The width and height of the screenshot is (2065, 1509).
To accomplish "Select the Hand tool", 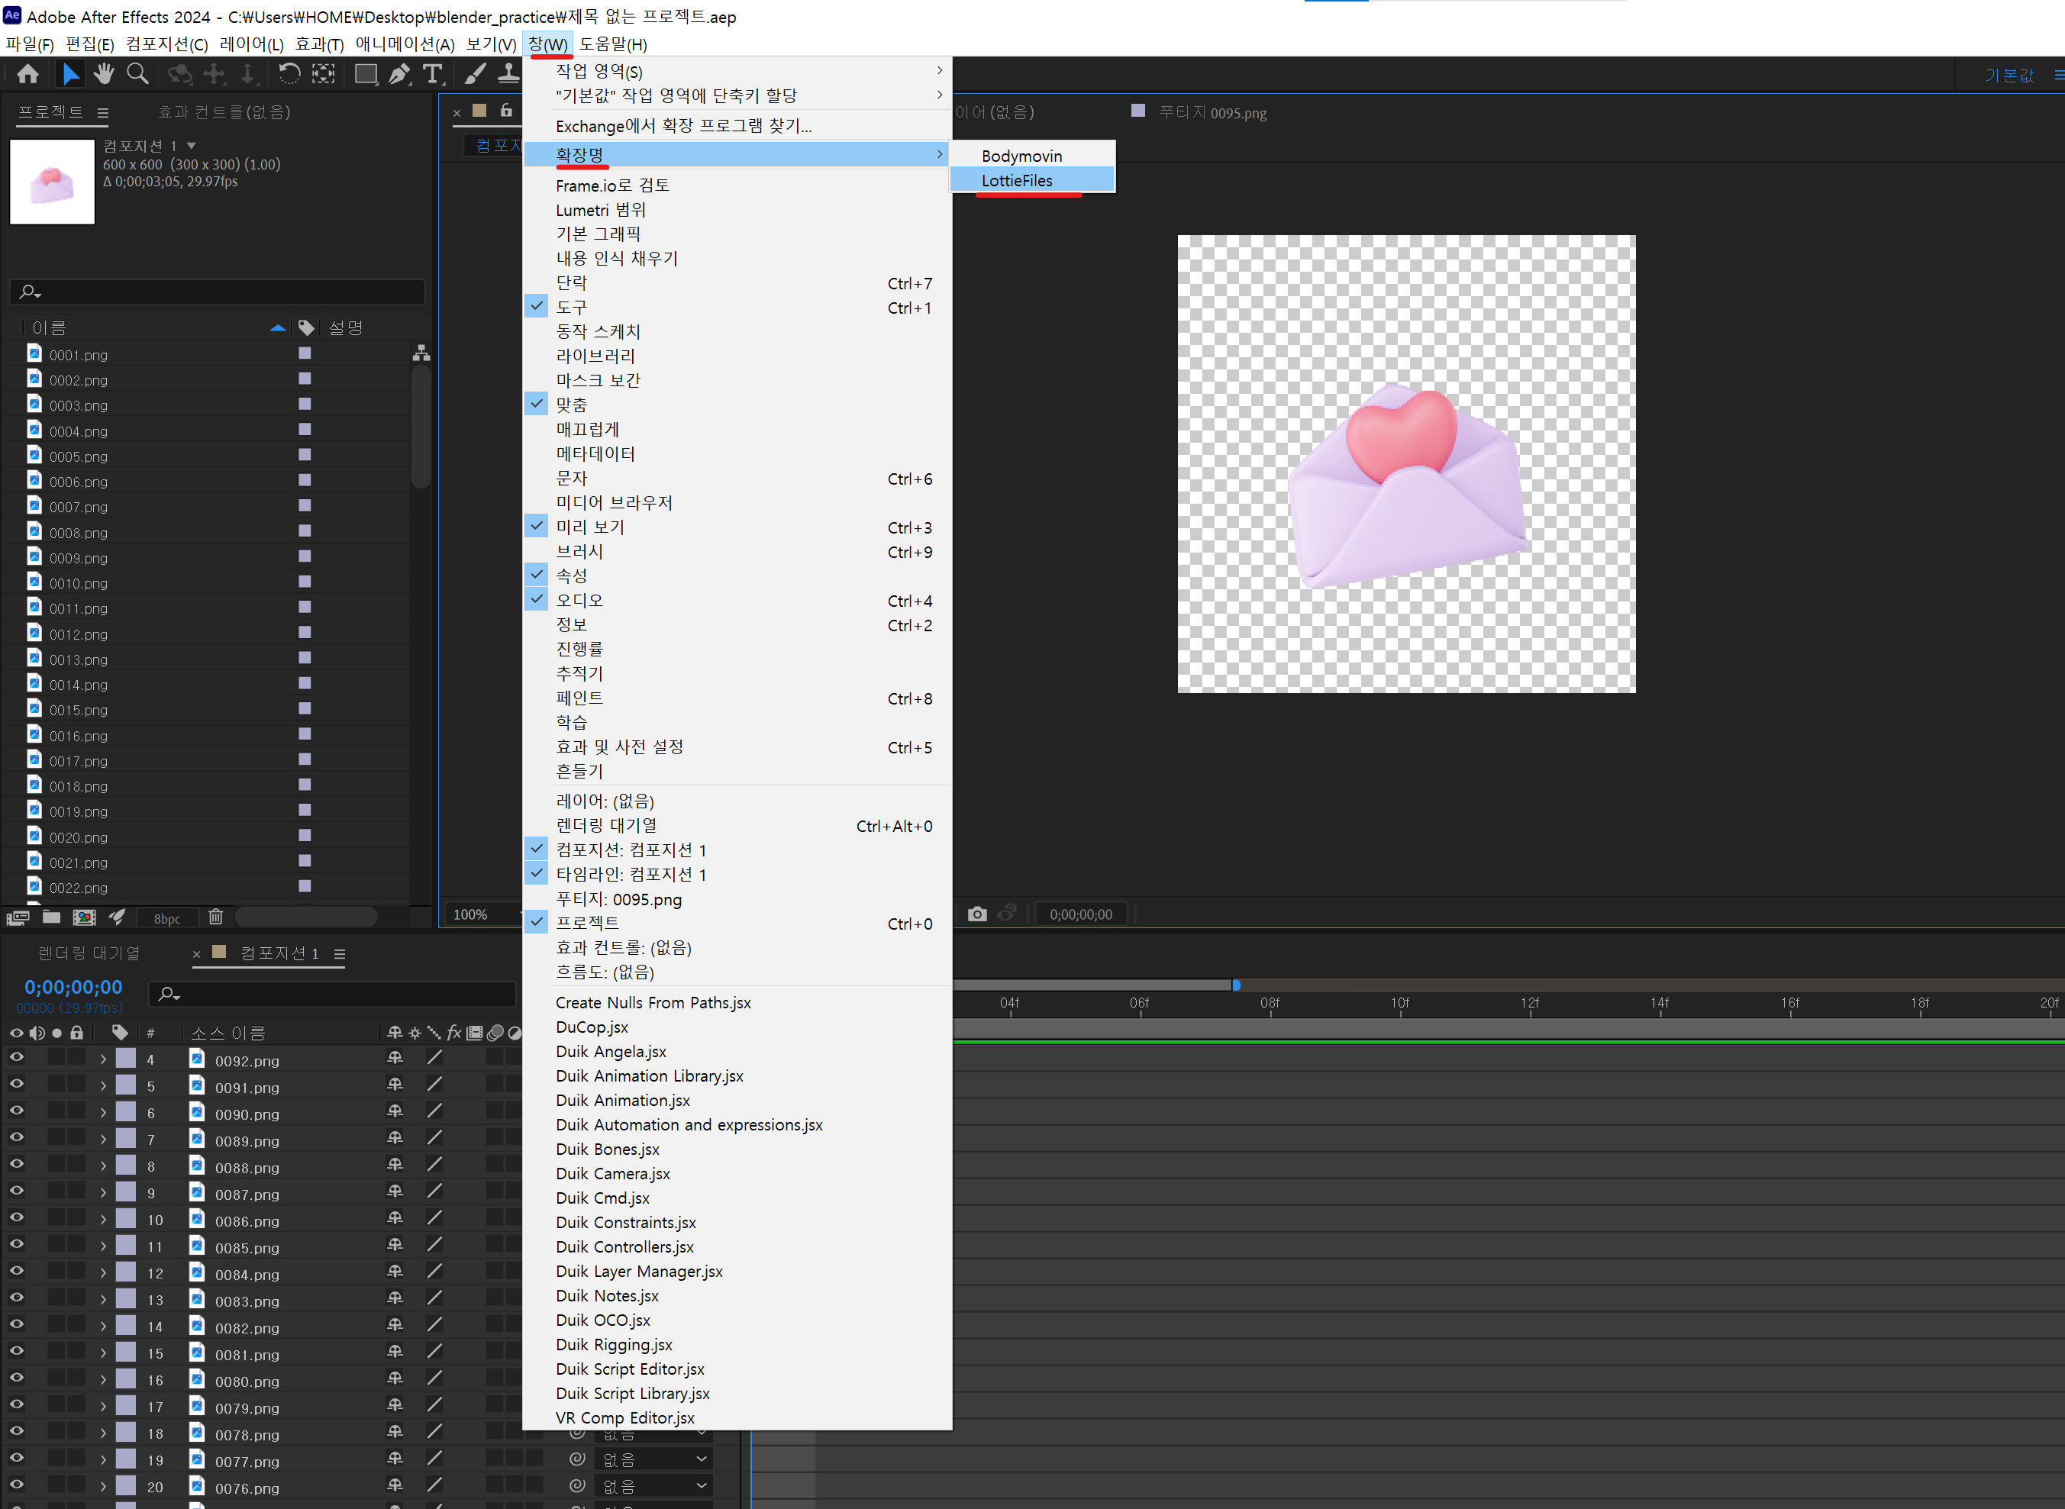I will [103, 74].
